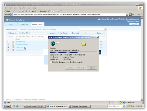
Task: Click the Log Off button
Action: [x=134, y=24]
